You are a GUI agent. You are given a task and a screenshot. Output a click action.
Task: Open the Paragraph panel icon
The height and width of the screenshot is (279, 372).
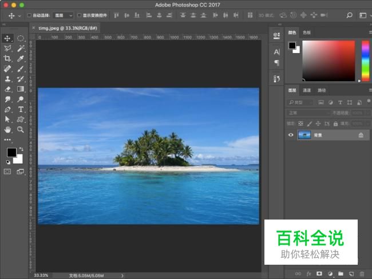point(276,63)
